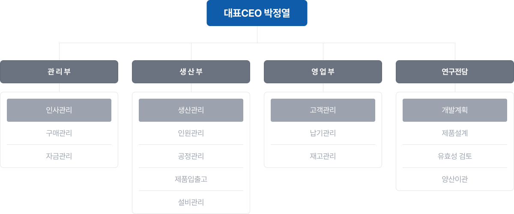Click the 대표CEO 박정열 box
Viewport: 514px width, 214px height.
(x=257, y=13)
